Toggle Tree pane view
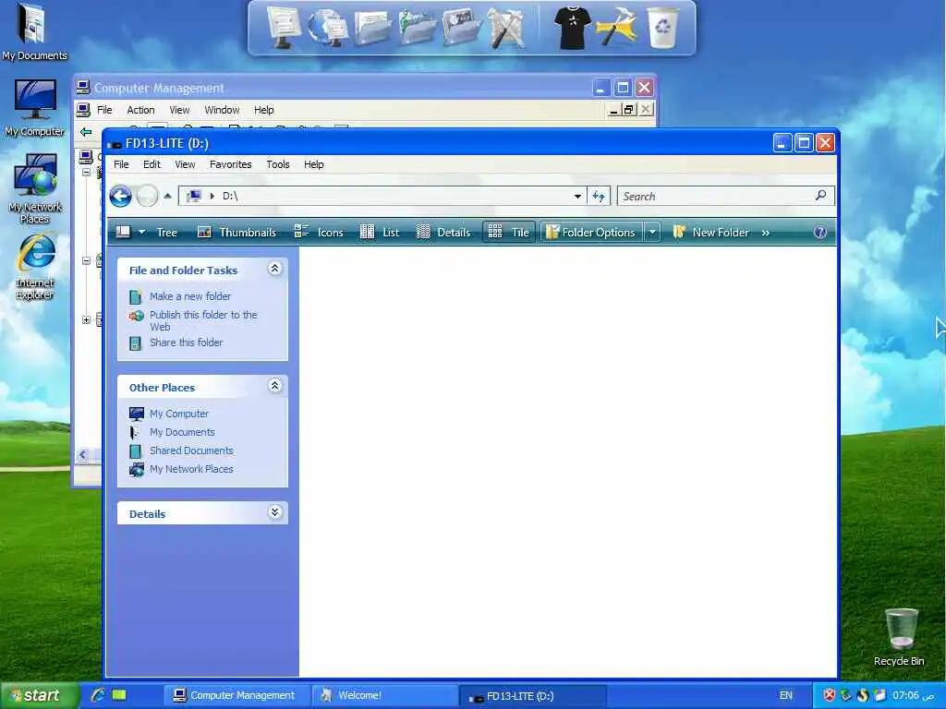The width and height of the screenshot is (946, 709). (x=166, y=232)
